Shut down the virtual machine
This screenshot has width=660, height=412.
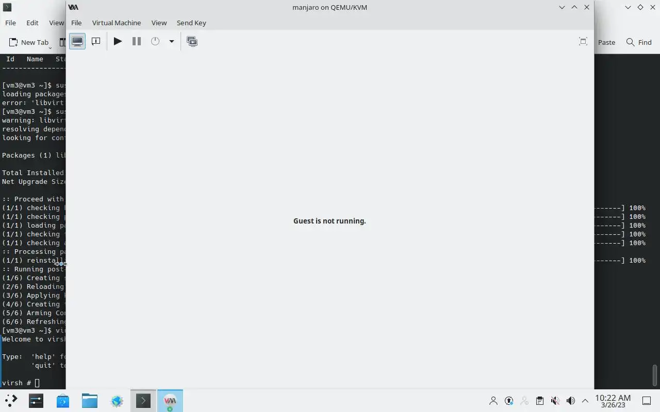point(155,41)
